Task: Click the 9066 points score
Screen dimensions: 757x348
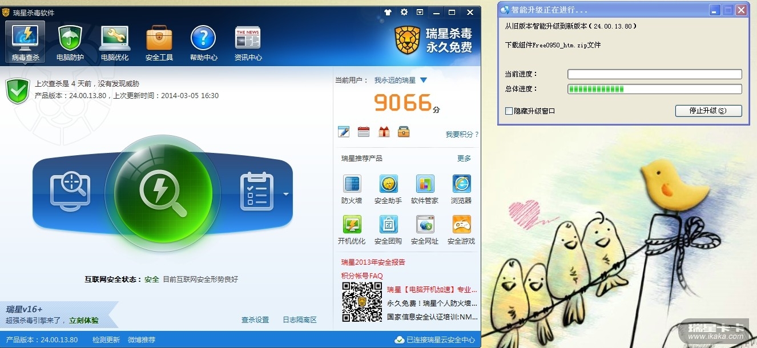Action: 402,103
